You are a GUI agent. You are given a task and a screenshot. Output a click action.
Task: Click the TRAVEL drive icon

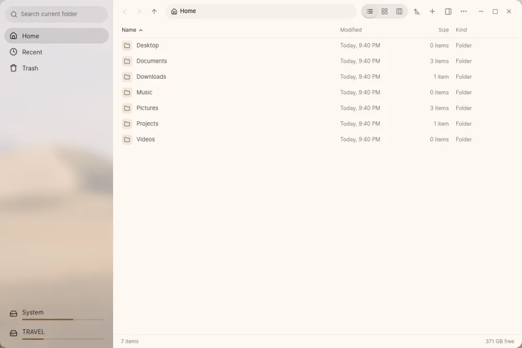(14, 333)
